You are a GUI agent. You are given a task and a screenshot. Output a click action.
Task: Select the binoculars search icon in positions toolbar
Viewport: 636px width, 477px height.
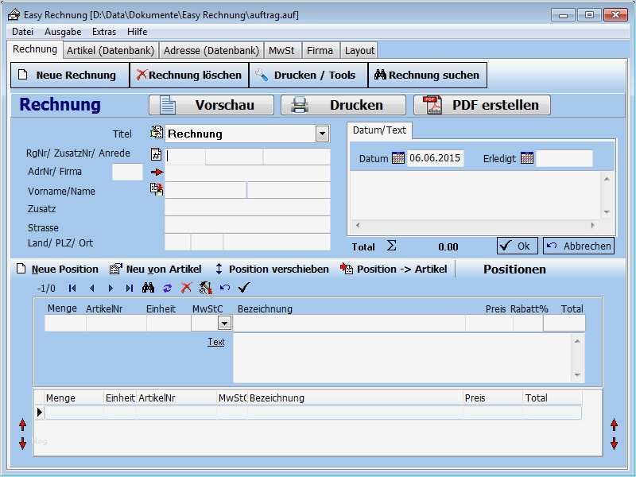click(x=149, y=289)
